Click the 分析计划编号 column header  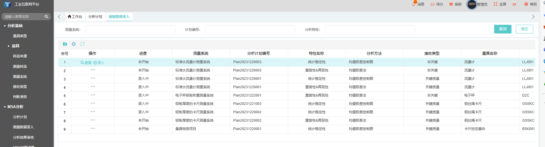click(259, 53)
